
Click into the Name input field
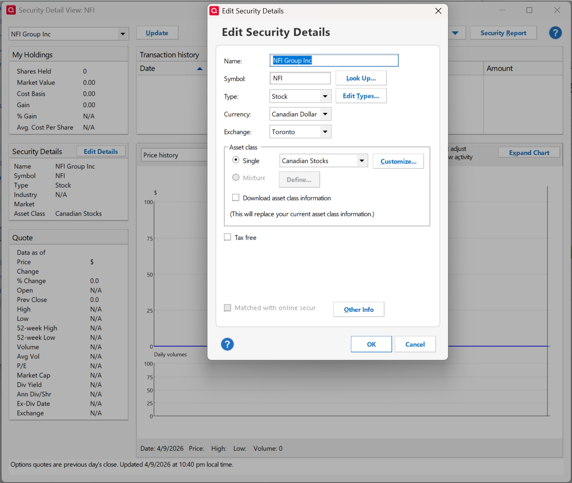coord(334,60)
